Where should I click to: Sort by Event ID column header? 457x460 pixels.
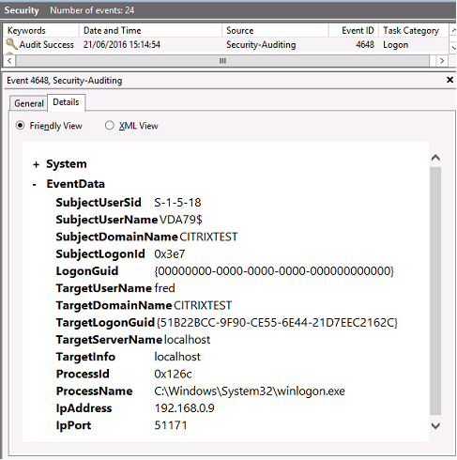pyautogui.click(x=354, y=31)
